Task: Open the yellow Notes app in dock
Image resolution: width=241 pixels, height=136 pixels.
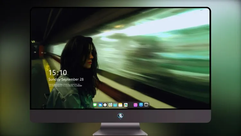Action: [121, 105]
